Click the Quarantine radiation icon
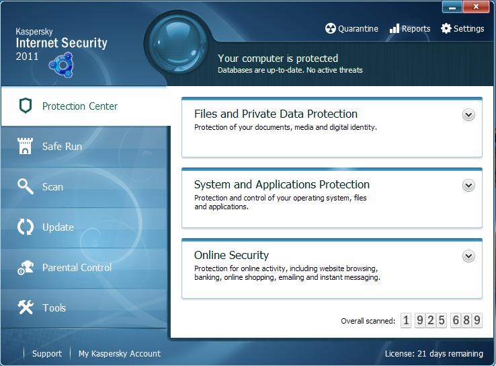 [x=330, y=28]
